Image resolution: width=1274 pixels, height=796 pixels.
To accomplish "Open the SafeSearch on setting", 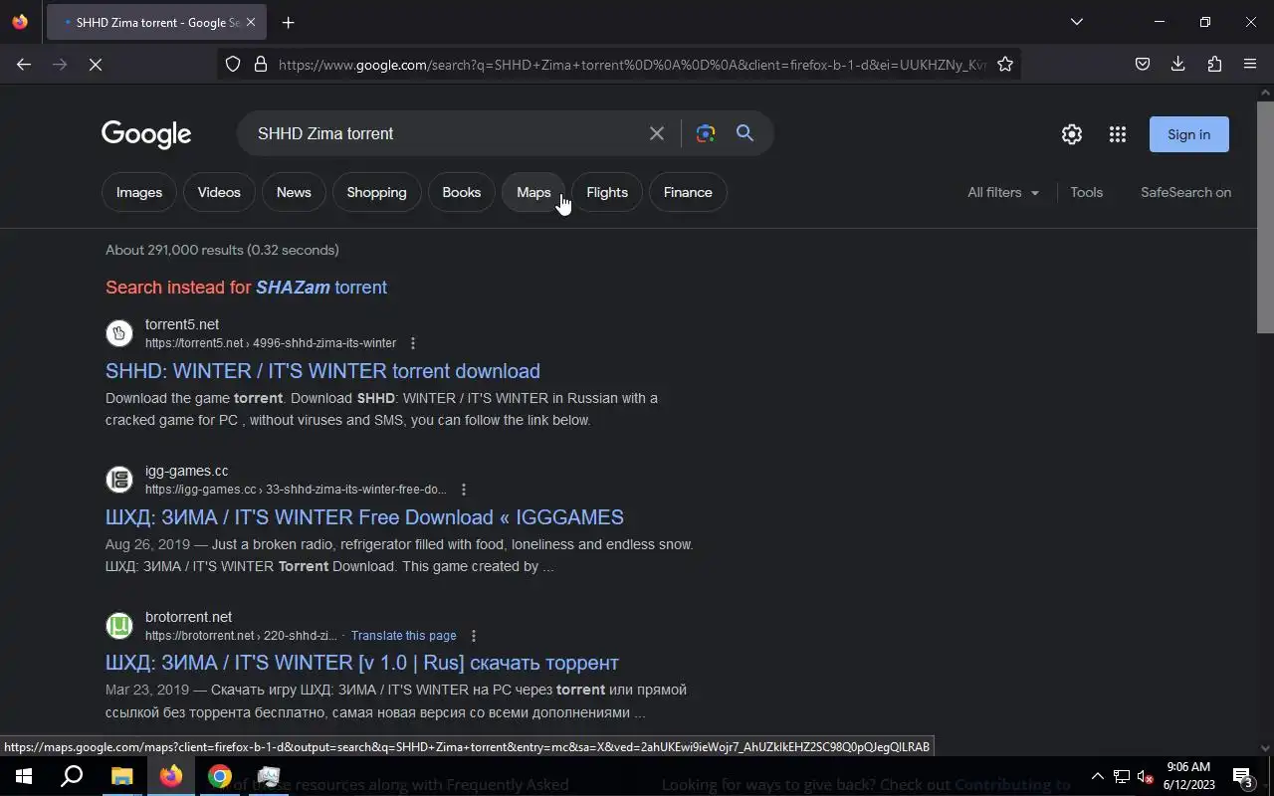I will click(x=1186, y=192).
